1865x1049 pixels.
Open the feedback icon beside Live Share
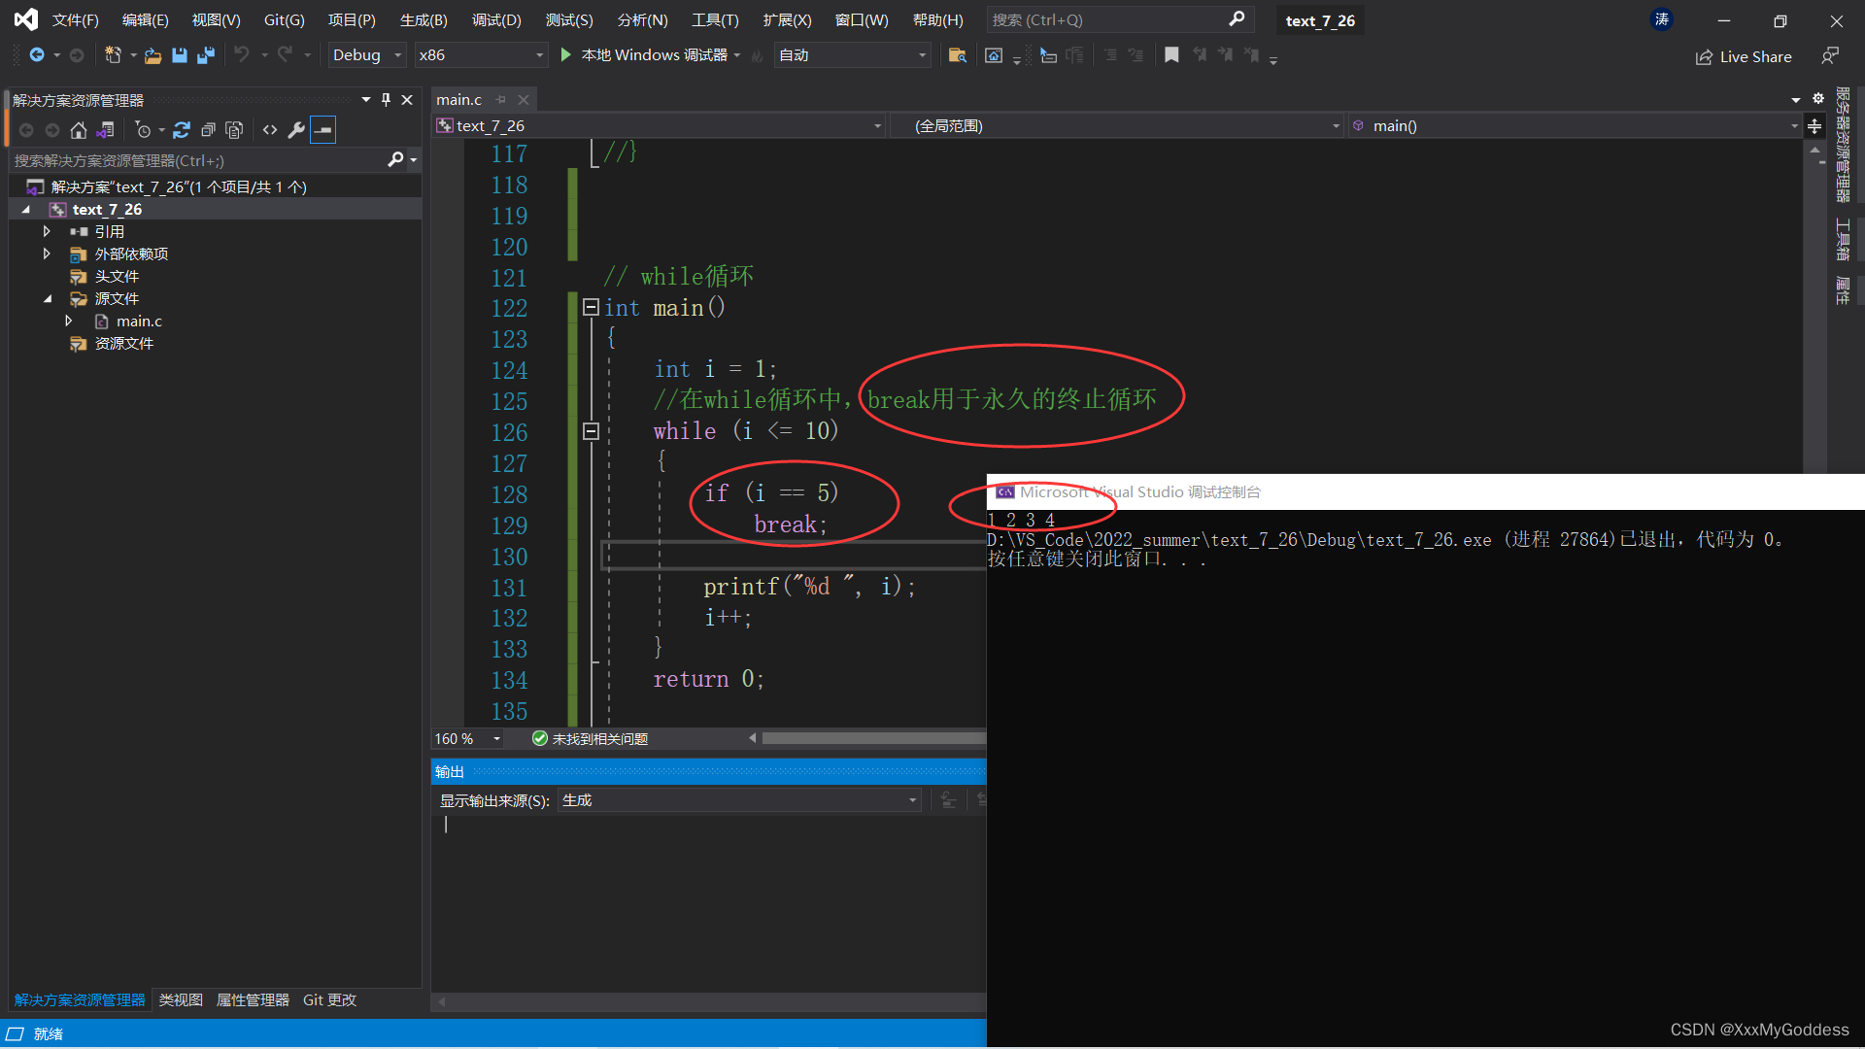[1830, 56]
